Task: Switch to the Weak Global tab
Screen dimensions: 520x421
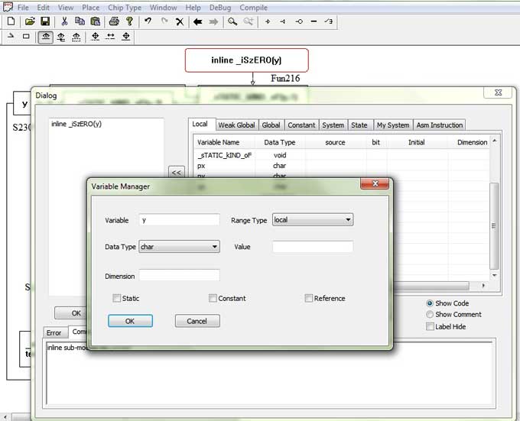Action: click(236, 125)
